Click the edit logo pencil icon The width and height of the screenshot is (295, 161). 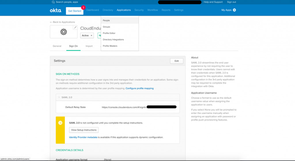tap(75, 27)
